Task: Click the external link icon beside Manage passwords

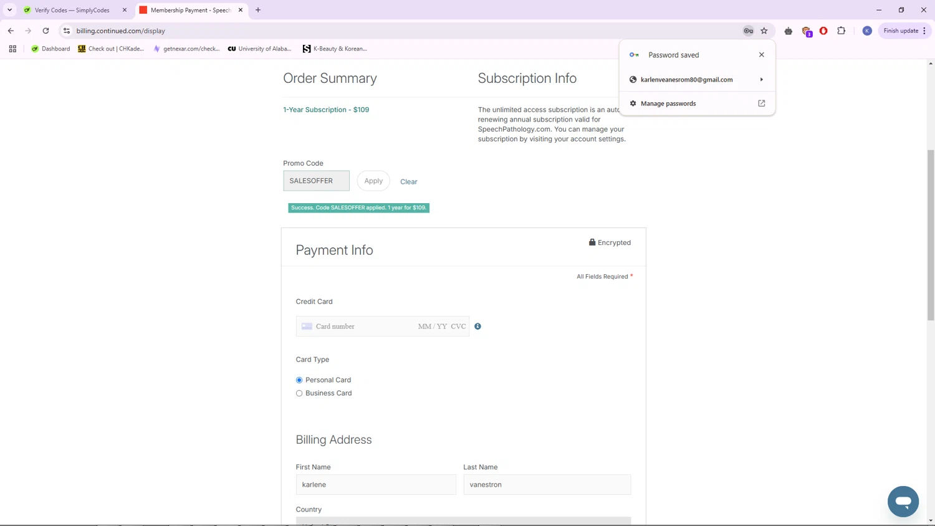Action: tap(761, 103)
